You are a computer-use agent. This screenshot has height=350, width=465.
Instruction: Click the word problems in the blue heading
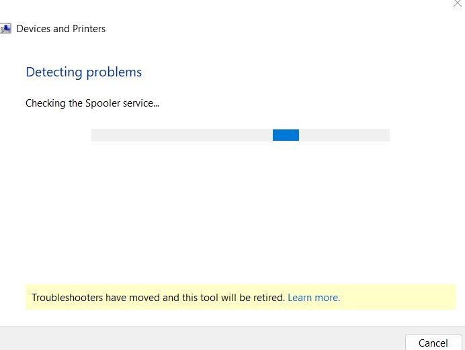point(114,73)
